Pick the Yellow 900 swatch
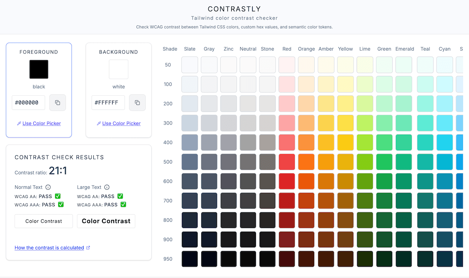469x278 pixels. click(345, 239)
